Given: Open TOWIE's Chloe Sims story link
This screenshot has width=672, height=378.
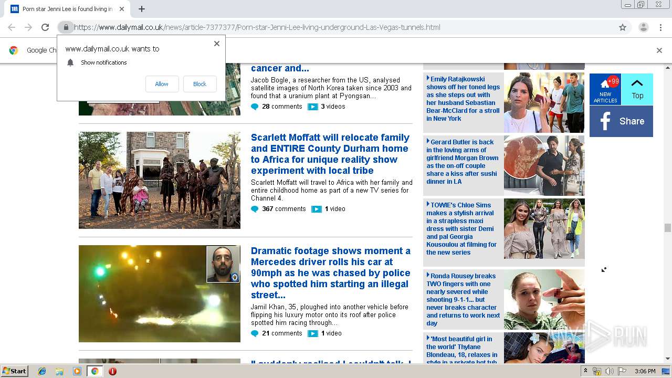Looking at the screenshot, I should pyautogui.click(x=461, y=228).
